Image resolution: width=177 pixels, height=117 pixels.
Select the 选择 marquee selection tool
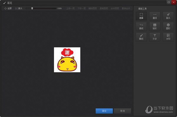[141, 16]
